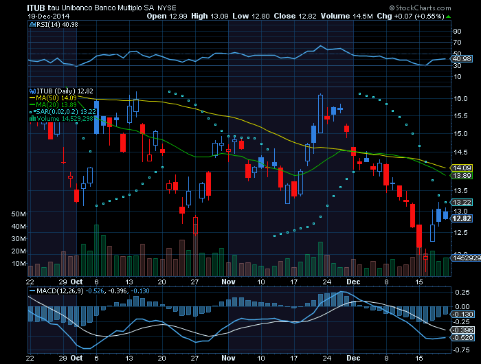The height and width of the screenshot is (364, 481).
Task: Click the 14.5 price axis label
Action: point(460,152)
